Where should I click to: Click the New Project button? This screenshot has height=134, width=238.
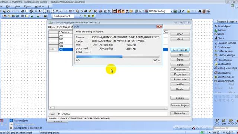(x=180, y=50)
